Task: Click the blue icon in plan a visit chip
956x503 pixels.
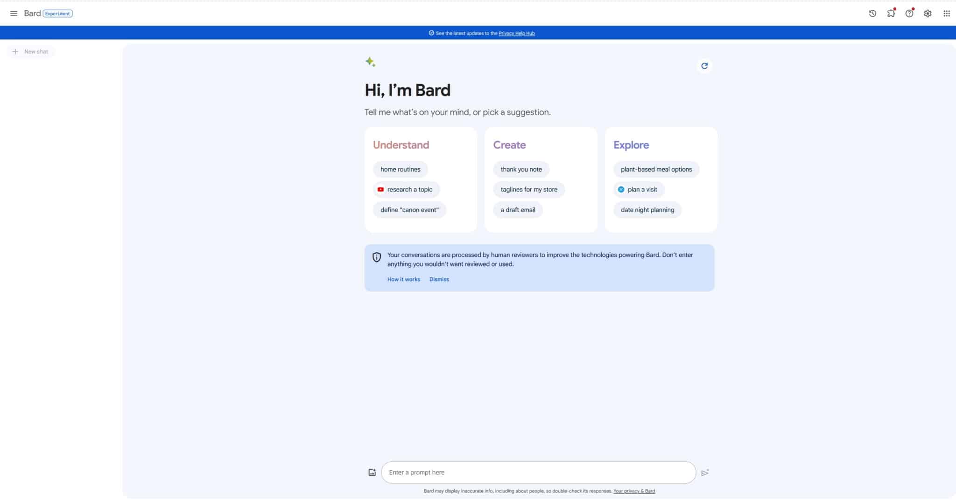Action: (621, 189)
